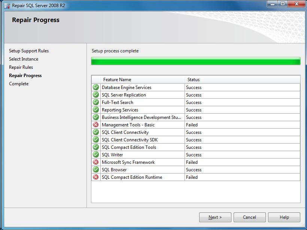Cancel the repair wizard

point(249,217)
